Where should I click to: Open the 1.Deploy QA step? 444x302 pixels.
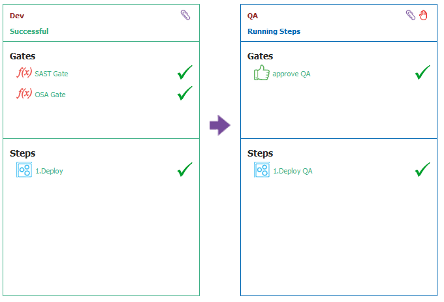click(293, 171)
